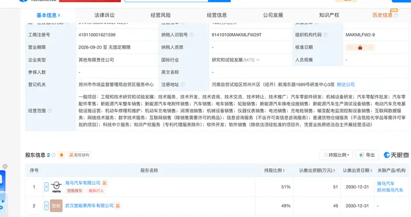Expand the 武汉楚能乘用车有限公司 shareholder row
This screenshot has height=217, width=411.
coord(46,206)
